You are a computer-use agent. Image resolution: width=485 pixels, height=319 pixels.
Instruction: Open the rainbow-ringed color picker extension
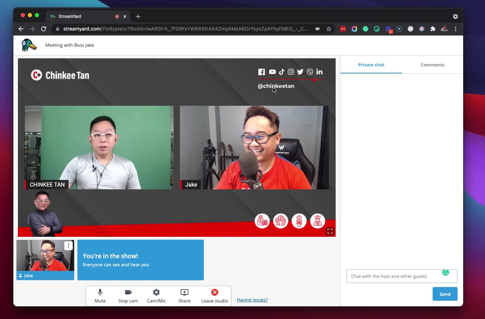pos(354,29)
